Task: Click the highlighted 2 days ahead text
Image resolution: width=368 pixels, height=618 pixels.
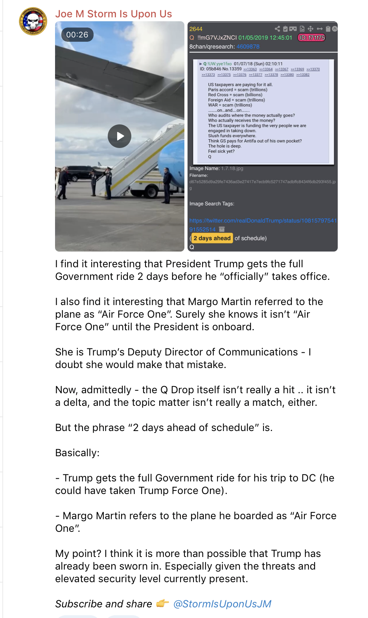Action: [212, 238]
